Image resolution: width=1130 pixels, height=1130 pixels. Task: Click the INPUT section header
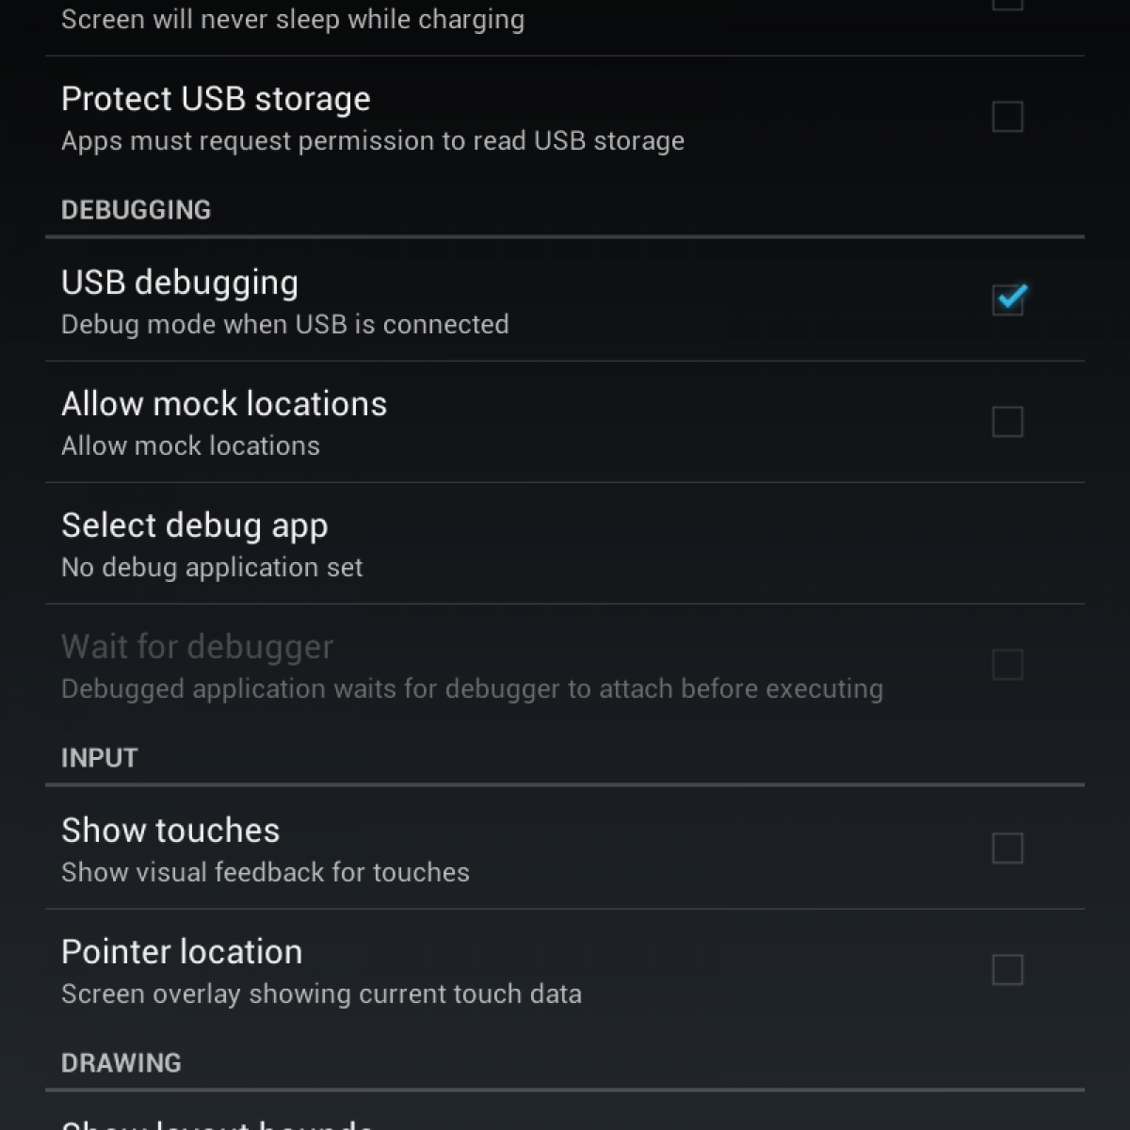coord(99,758)
